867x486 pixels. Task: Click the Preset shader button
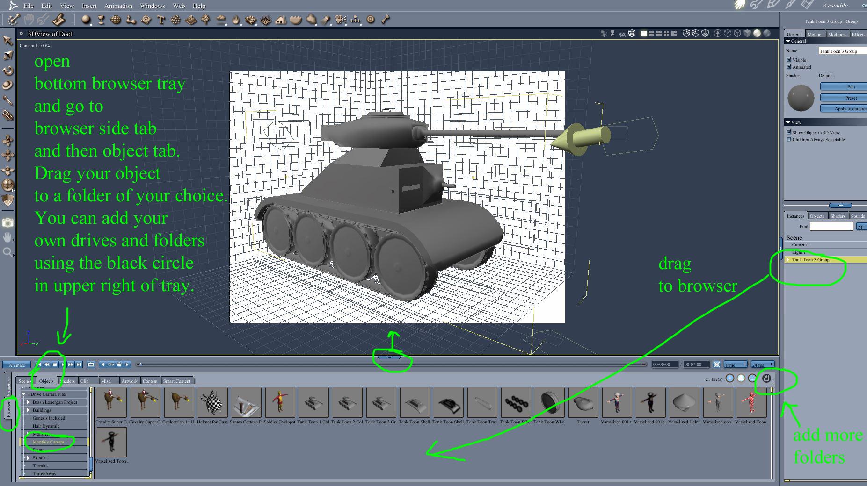[844, 98]
